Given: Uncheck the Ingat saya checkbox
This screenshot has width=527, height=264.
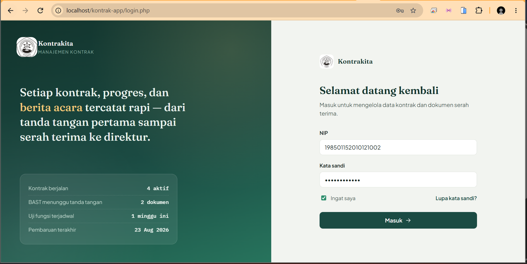Looking at the screenshot, I should click(324, 198).
